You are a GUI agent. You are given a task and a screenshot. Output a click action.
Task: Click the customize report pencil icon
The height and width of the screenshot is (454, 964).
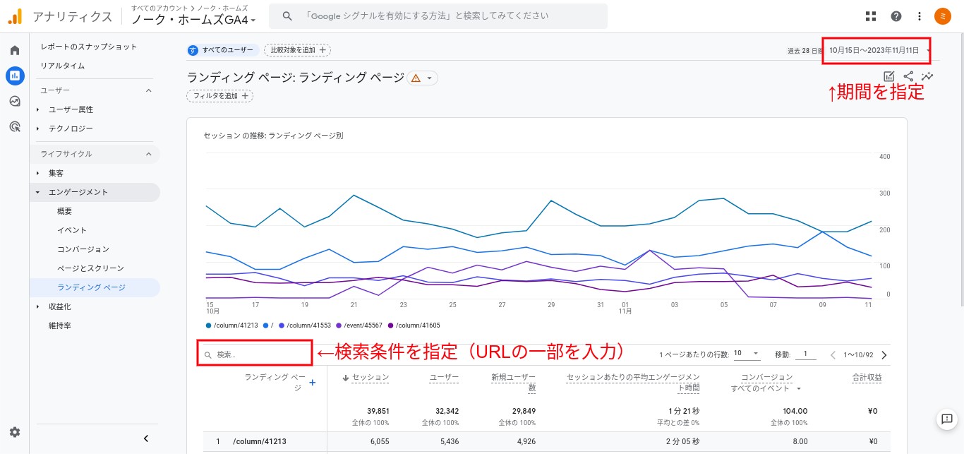coord(889,76)
